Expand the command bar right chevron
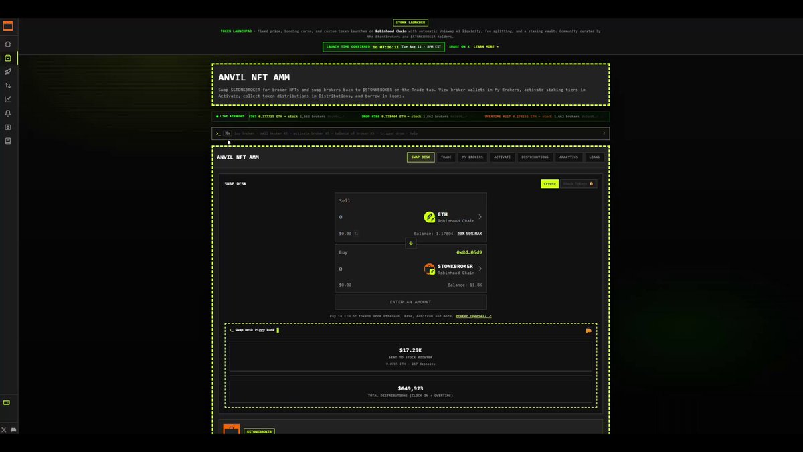The width and height of the screenshot is (803, 452). [x=604, y=133]
